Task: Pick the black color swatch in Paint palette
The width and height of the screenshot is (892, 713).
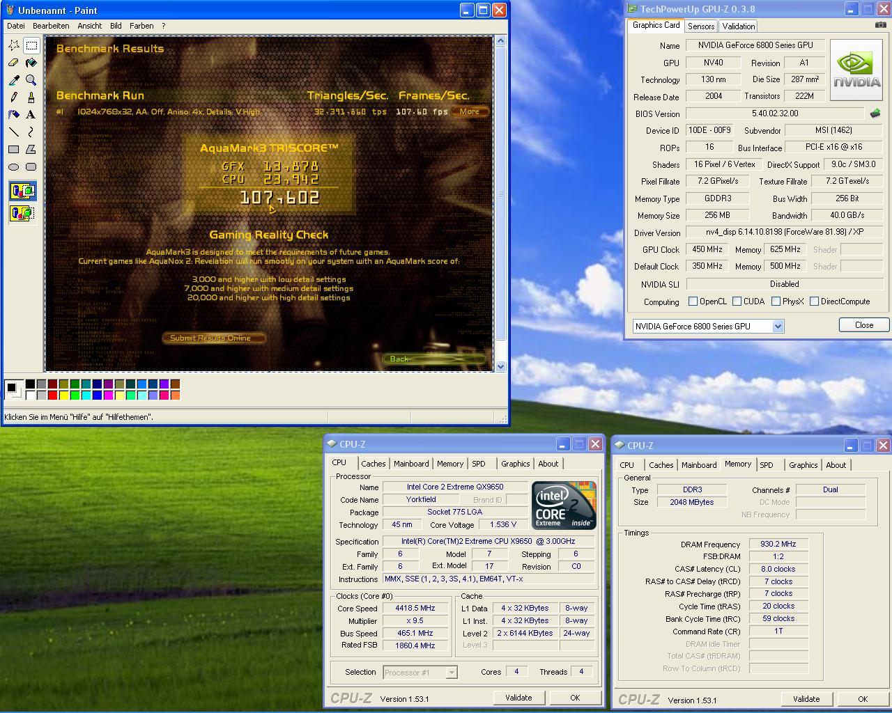Action: click(31, 384)
